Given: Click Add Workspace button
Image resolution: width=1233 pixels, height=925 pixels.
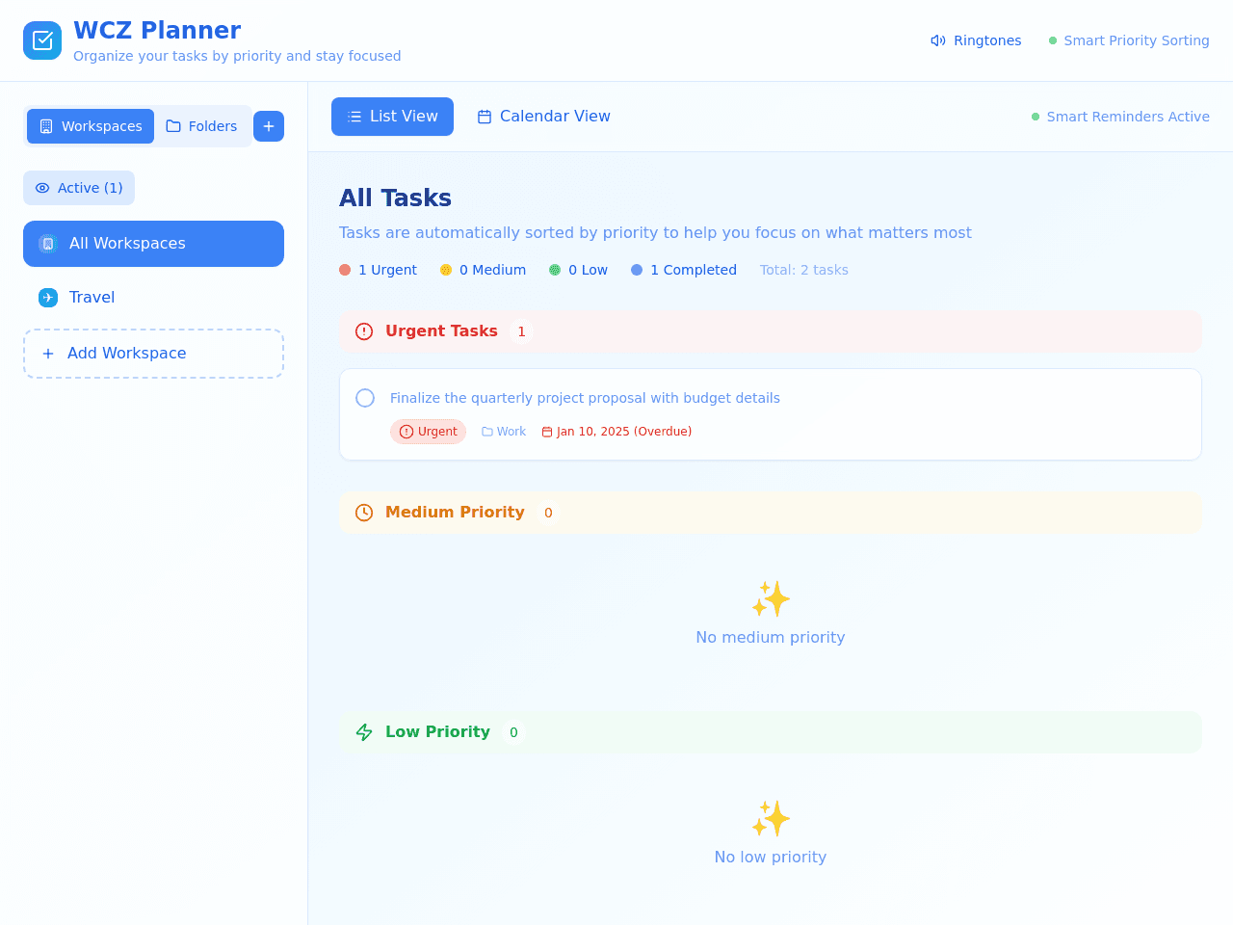Looking at the screenshot, I should [153, 354].
